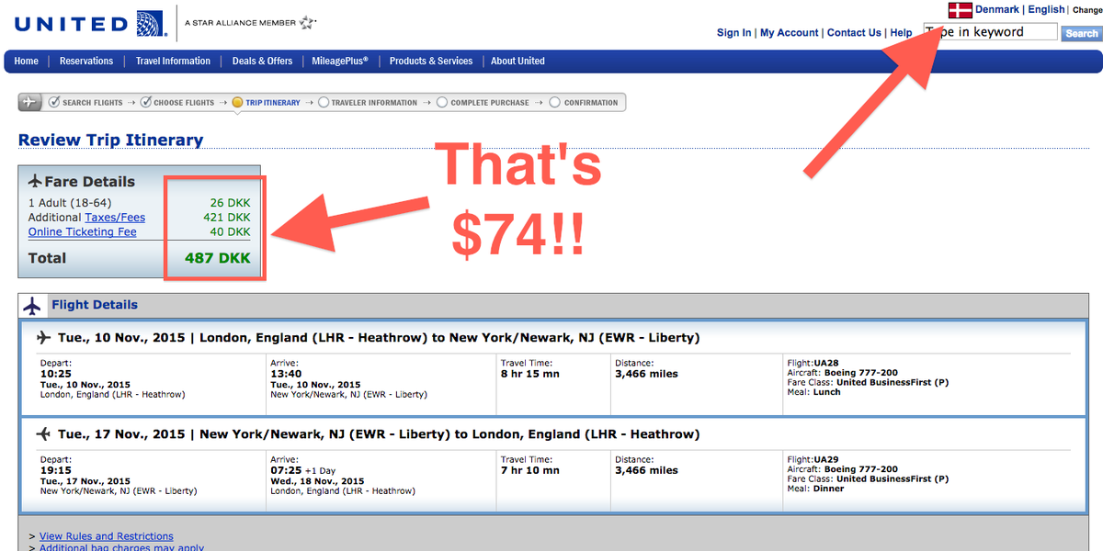This screenshot has width=1103, height=551.
Task: Click the 07:25 +1 Day arrival time
Action: coord(302,470)
